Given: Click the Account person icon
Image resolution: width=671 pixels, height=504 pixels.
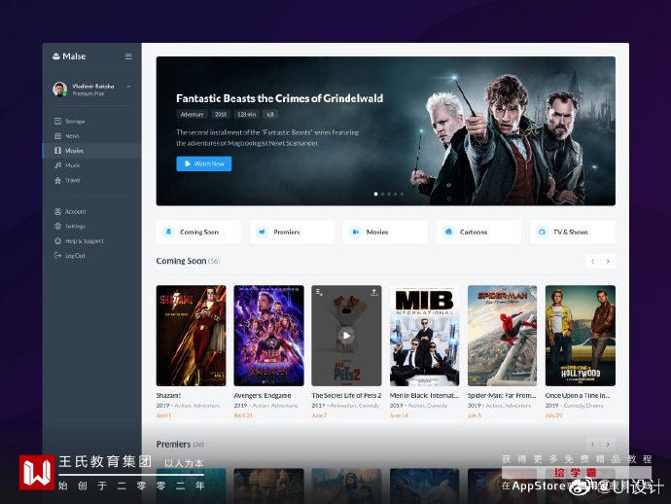Looking at the screenshot, I should click(57, 211).
